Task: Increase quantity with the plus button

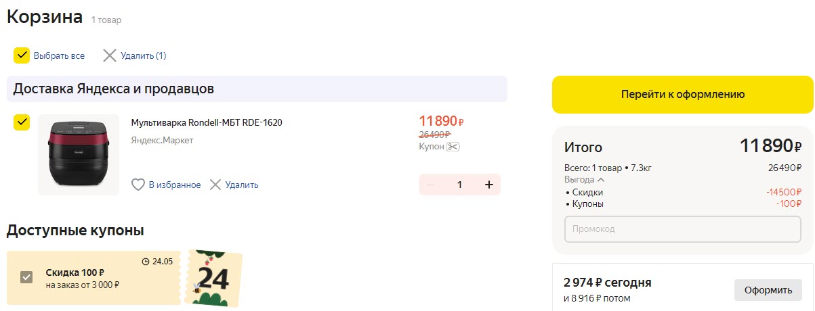Action: (x=488, y=185)
